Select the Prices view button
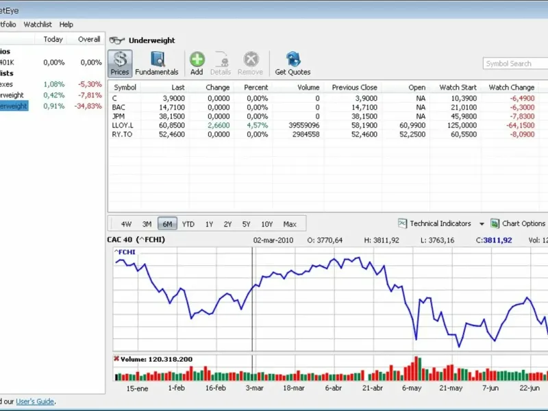Viewport: 548px width, 411px height. click(x=120, y=63)
